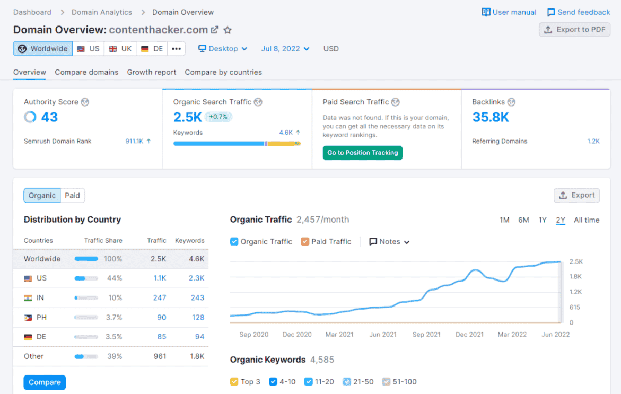Open the Desktop device dropdown
Image resolution: width=621 pixels, height=394 pixels.
click(223, 49)
